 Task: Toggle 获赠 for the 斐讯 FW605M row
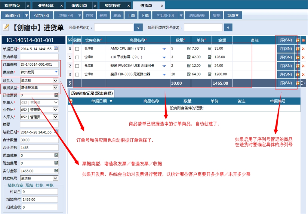[x=77, y=66]
